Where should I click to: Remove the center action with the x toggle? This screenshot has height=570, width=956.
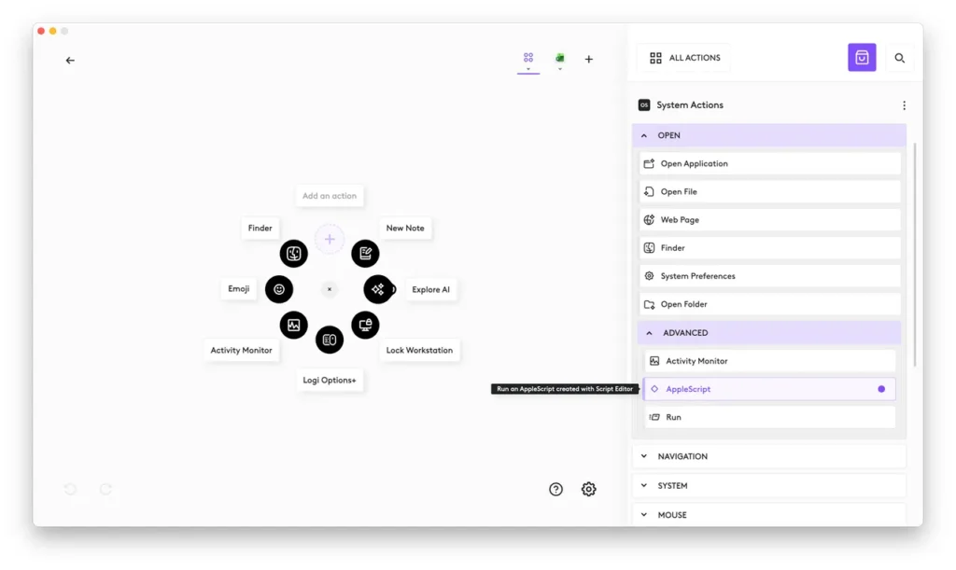coord(330,289)
